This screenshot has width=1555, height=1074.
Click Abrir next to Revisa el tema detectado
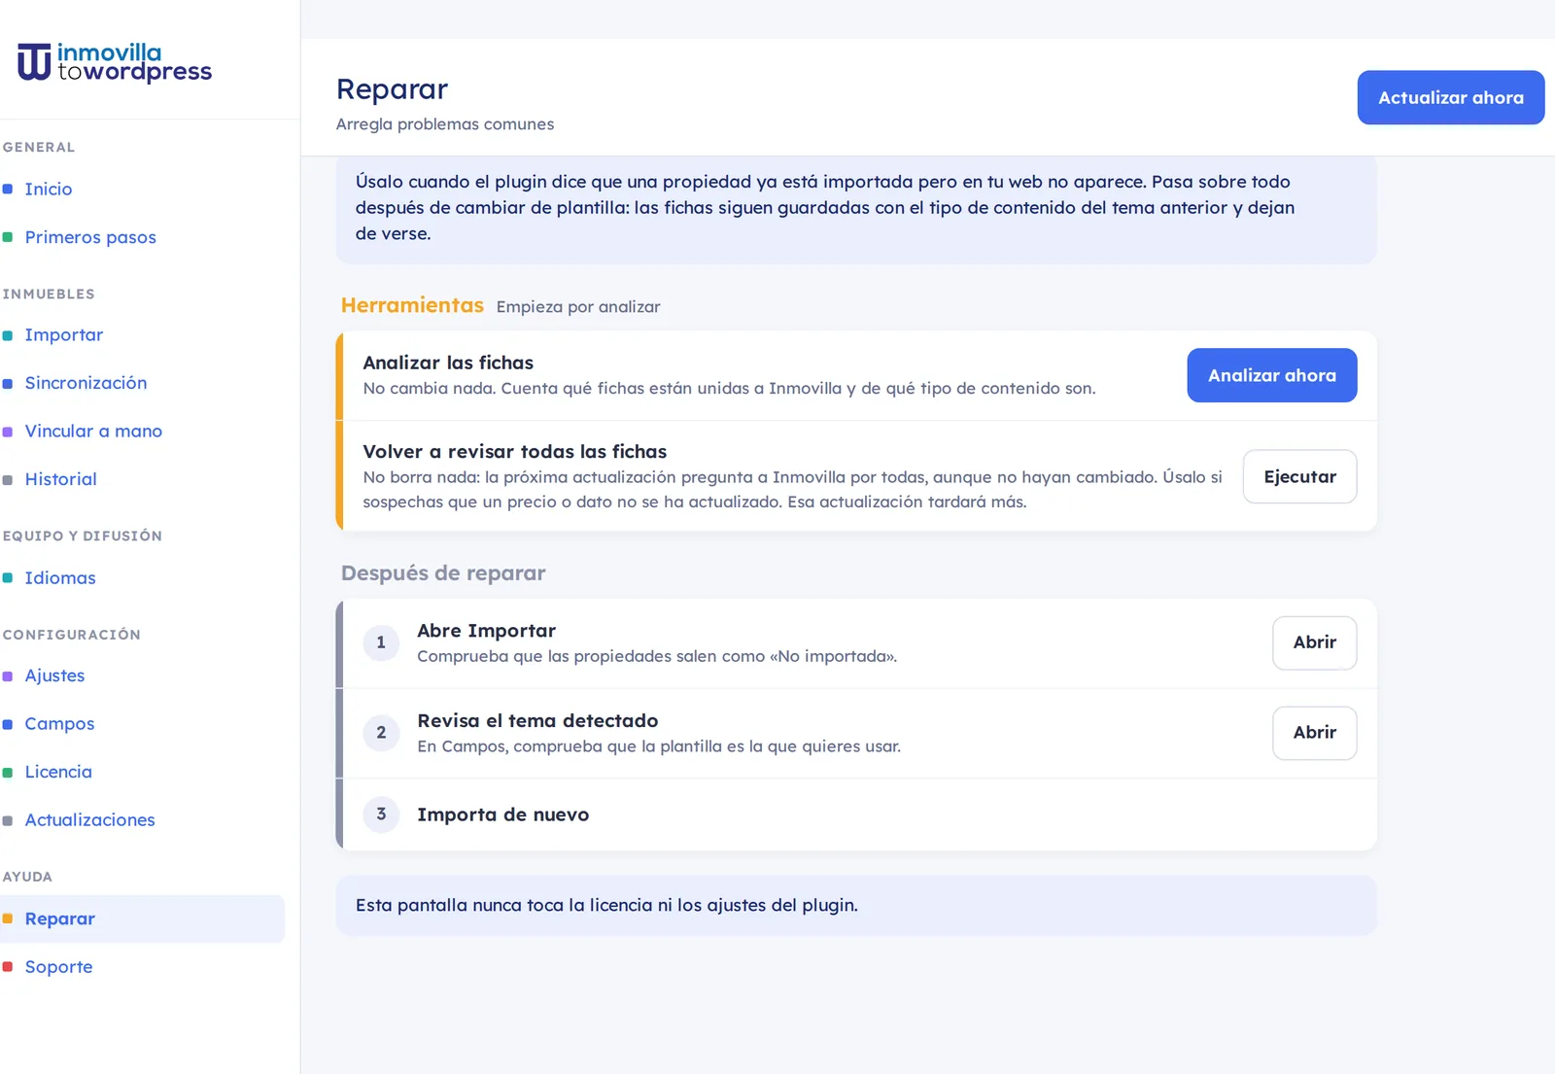pos(1315,733)
